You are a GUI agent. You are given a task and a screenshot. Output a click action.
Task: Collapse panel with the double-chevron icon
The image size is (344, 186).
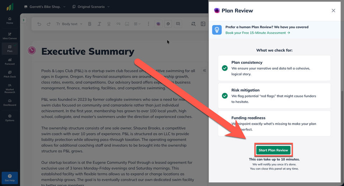[205, 70]
